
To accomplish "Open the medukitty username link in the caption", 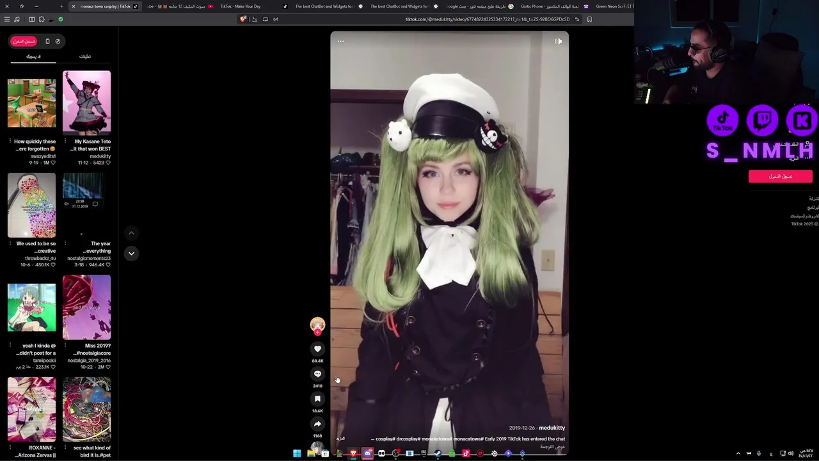I will (552, 428).
